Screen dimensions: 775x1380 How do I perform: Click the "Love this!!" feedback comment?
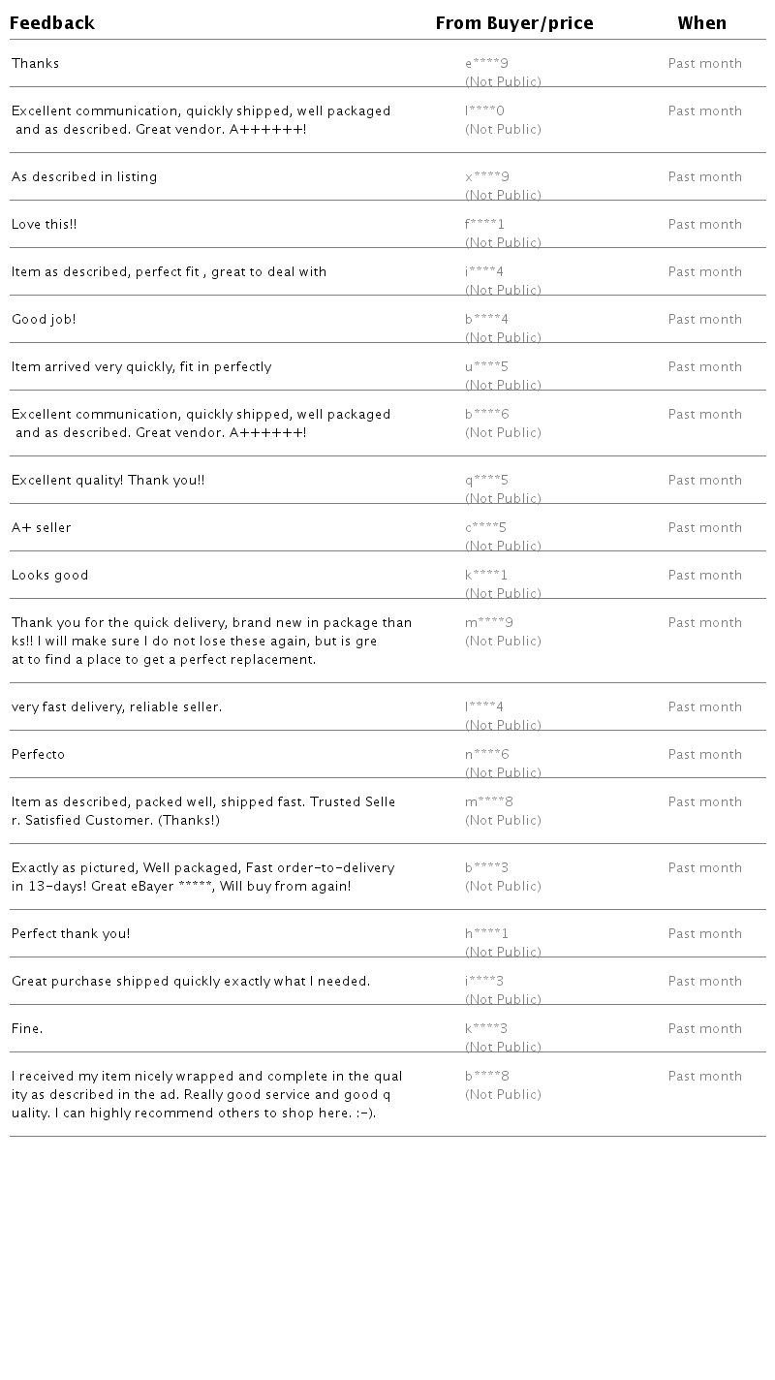coord(45,225)
